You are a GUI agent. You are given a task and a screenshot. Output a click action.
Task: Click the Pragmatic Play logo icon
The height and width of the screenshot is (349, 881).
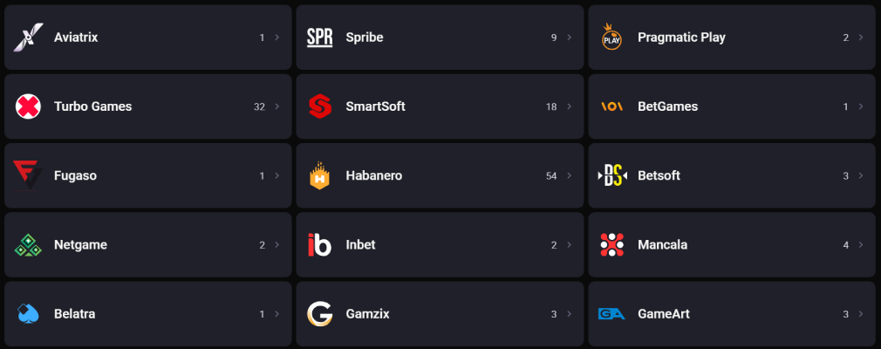[x=611, y=38]
